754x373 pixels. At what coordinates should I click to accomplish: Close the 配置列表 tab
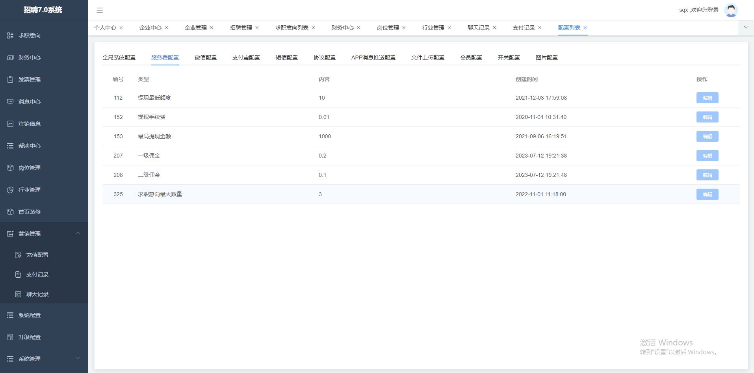pos(585,28)
